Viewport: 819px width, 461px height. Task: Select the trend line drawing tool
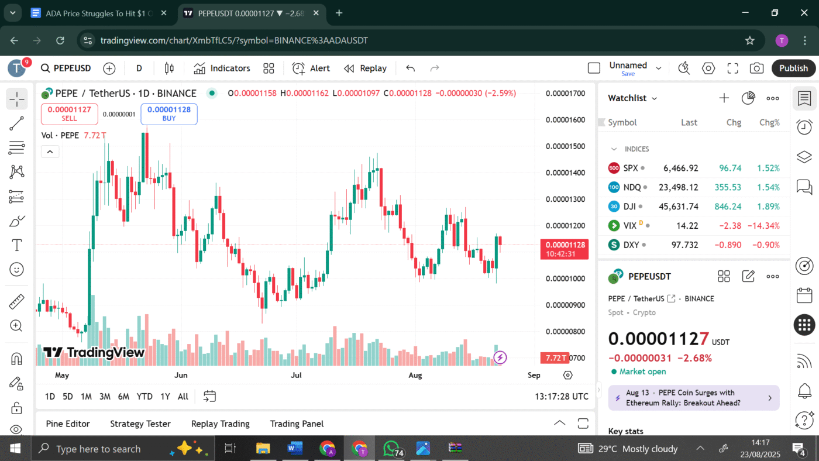pos(17,123)
